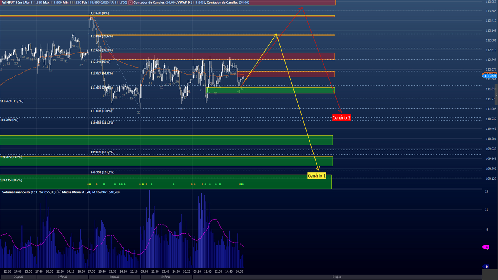
Task: Click the icon before Média Móvel A label
Action: tap(59, 192)
